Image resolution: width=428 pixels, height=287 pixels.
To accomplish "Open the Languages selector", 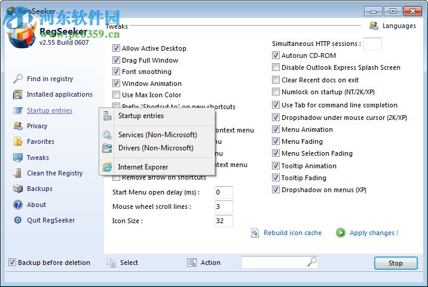I will 392,26.
